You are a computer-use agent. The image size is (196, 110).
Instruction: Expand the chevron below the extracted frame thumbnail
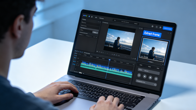click(163, 64)
